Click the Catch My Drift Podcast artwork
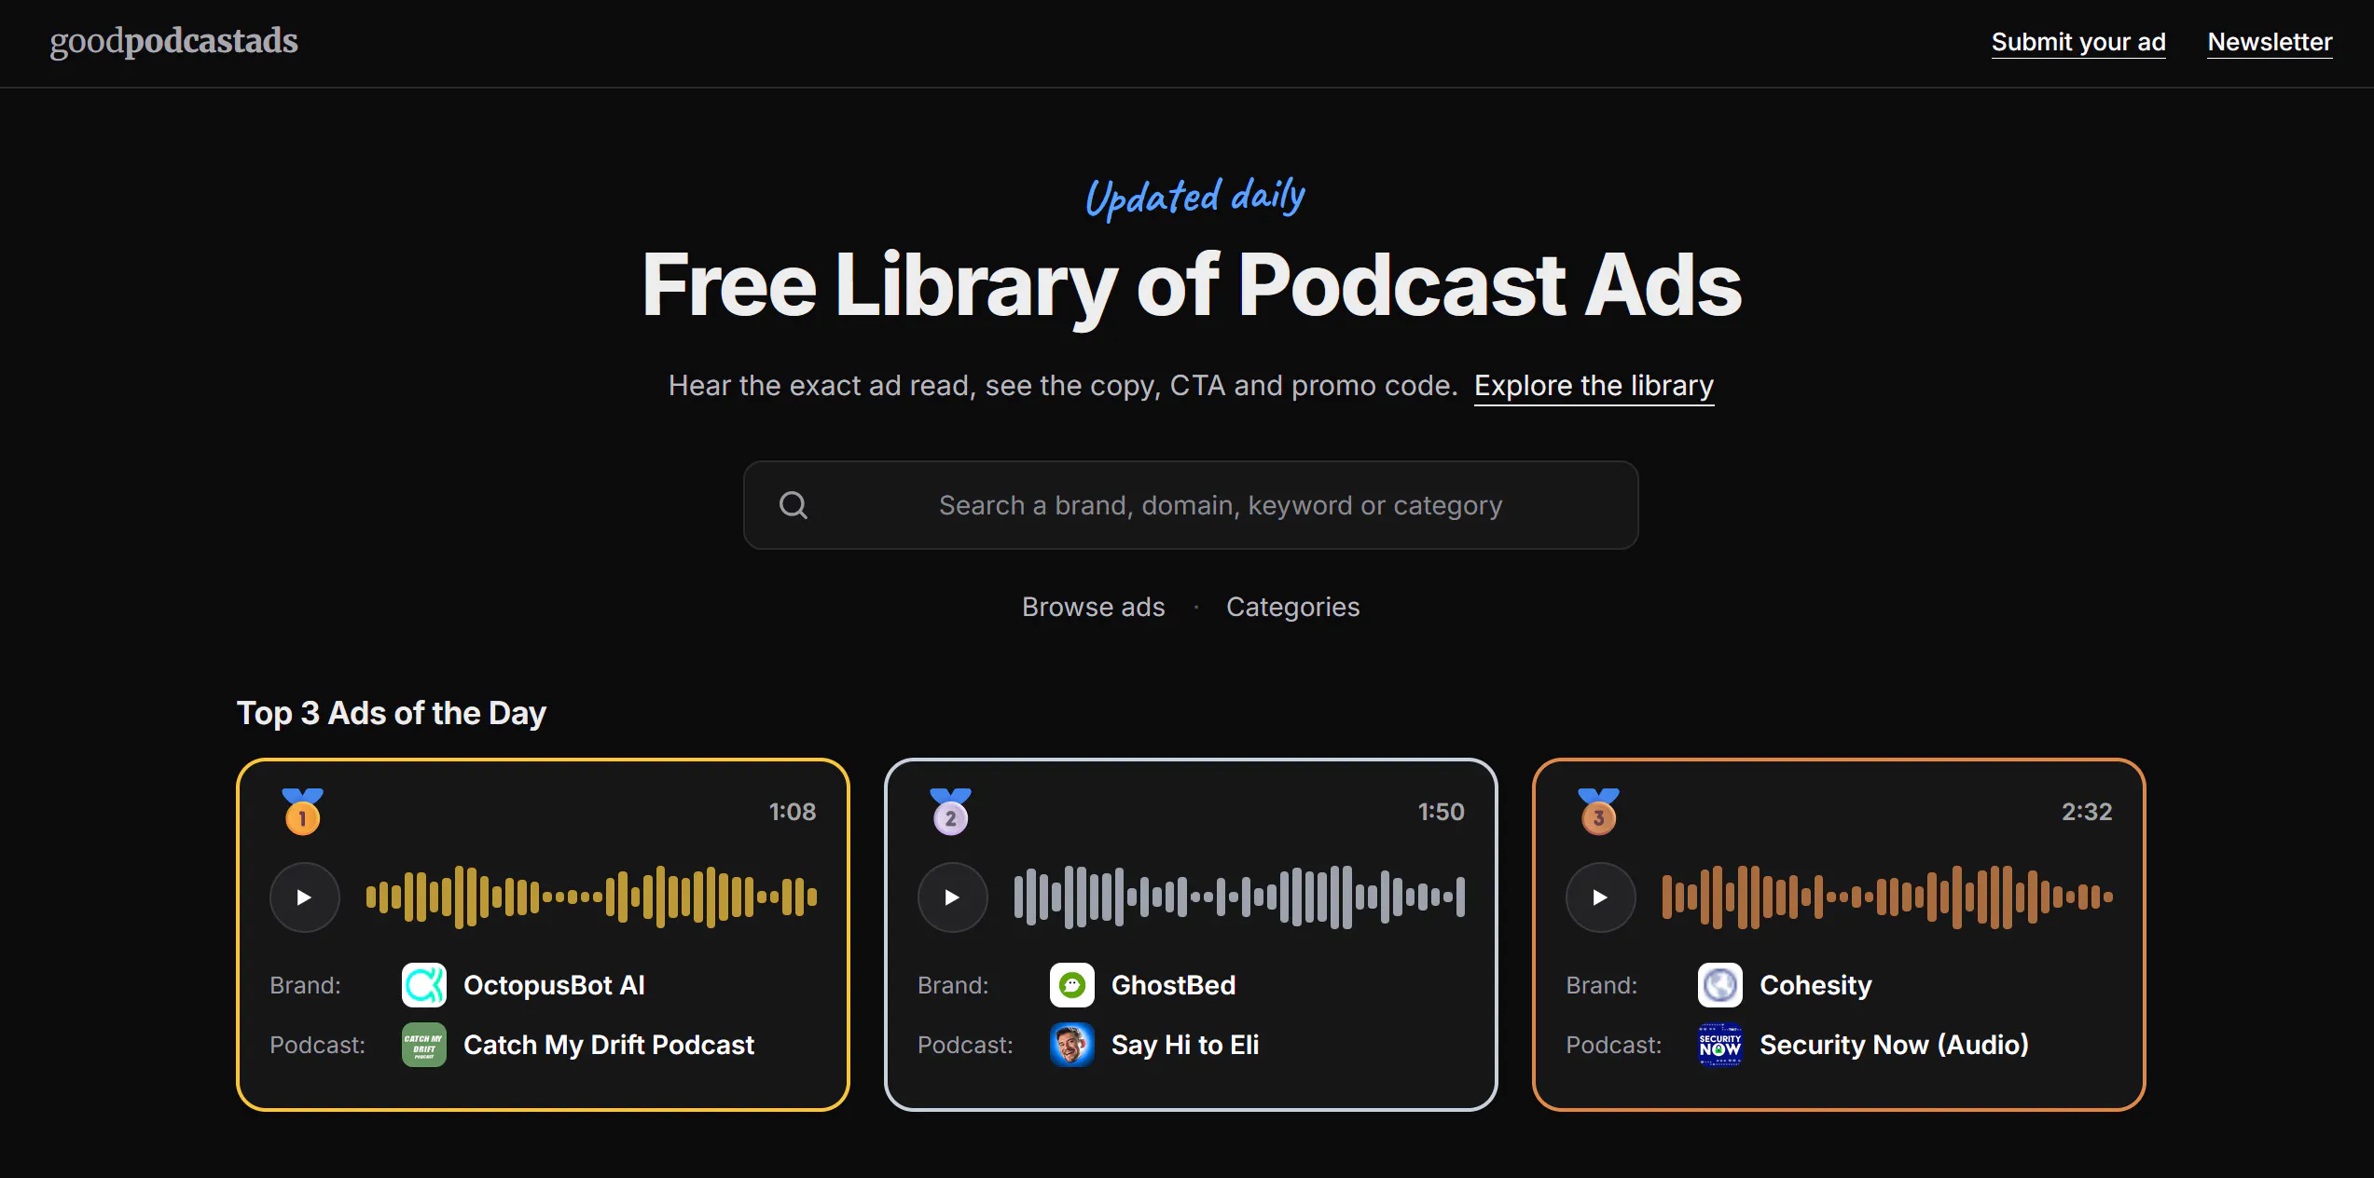The image size is (2374, 1178). point(424,1045)
